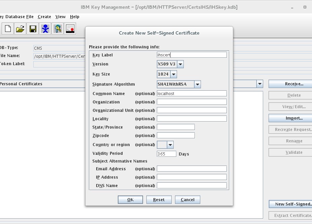Viewport: 312px width, 224px height.
Task: Click the Token Label field
Action: coord(60,64)
